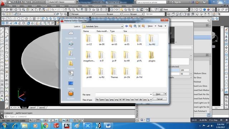The height and width of the screenshot is (129, 229).
Task: Select Medium Gloss in the materials list
Action: point(200,73)
